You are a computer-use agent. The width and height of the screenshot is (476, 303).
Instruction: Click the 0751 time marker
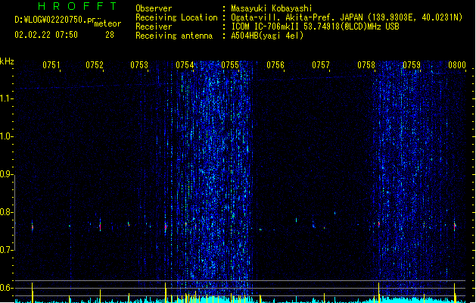(x=51, y=65)
